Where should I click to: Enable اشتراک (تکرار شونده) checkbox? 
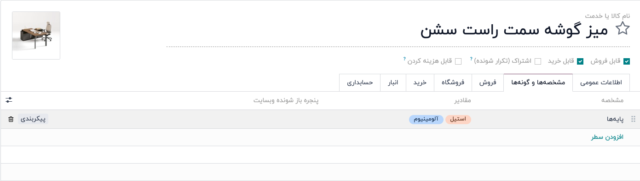538,61
